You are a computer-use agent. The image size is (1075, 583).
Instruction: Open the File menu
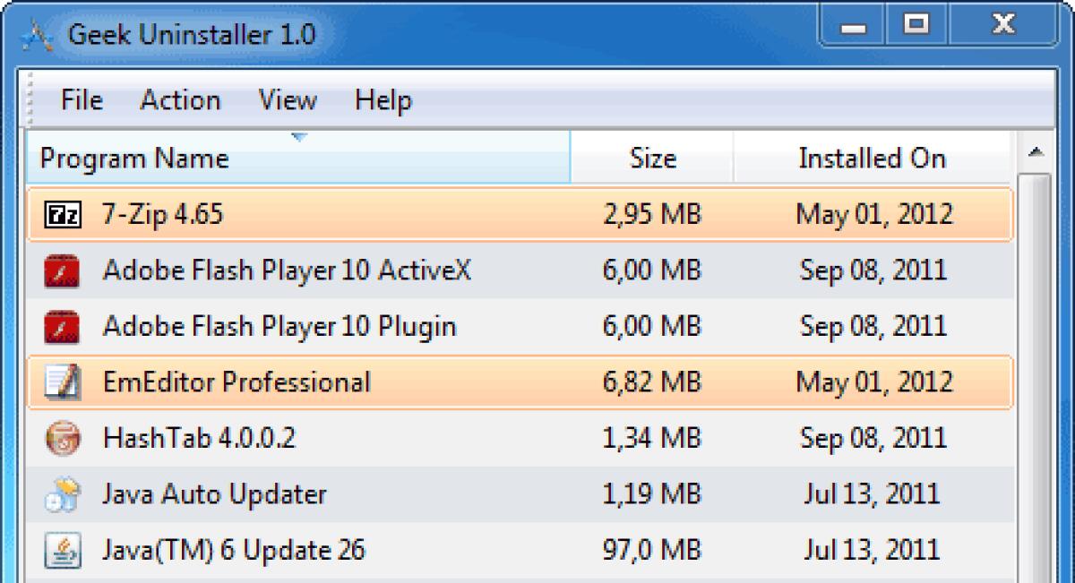81,100
